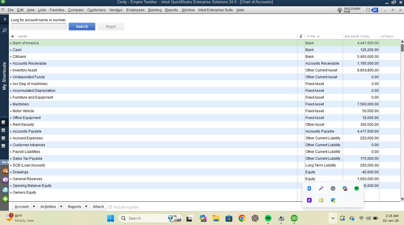Collapse the hidden tray icons chevron
The height and width of the screenshot is (225, 404).
pyautogui.click(x=333, y=218)
